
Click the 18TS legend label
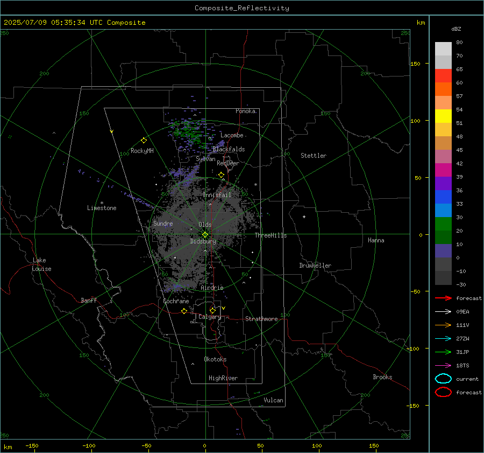(462, 366)
